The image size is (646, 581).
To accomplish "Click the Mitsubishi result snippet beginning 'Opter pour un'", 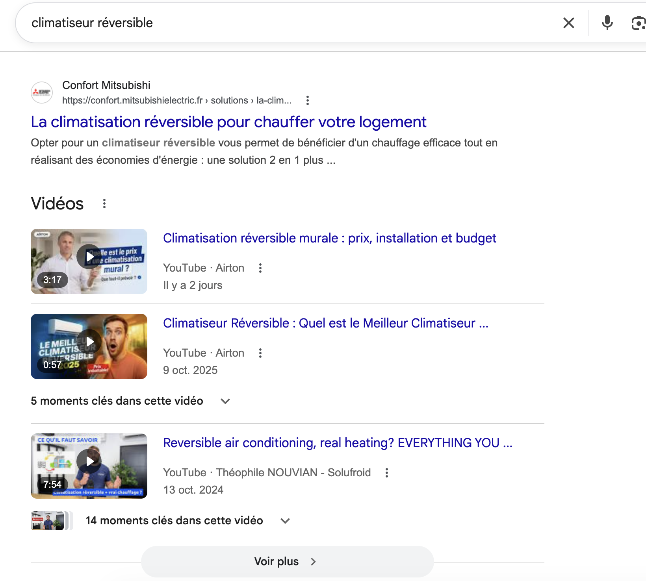I will [x=264, y=152].
